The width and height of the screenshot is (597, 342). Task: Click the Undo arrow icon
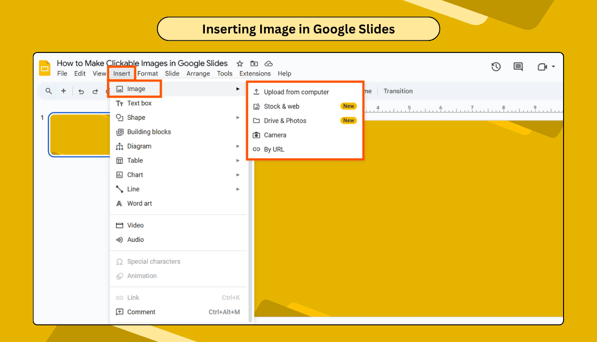81,91
